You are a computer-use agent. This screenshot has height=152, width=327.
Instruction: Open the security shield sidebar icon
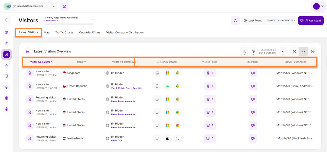point(7,87)
